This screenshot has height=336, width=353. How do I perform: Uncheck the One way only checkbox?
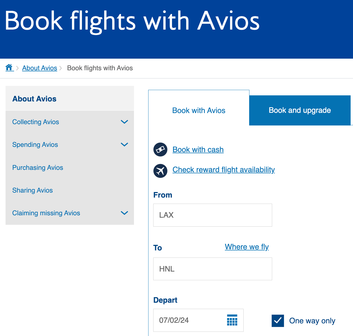(278, 321)
